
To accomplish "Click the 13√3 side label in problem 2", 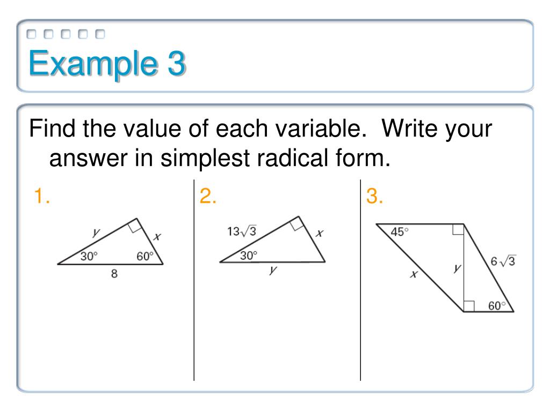I will pos(242,231).
